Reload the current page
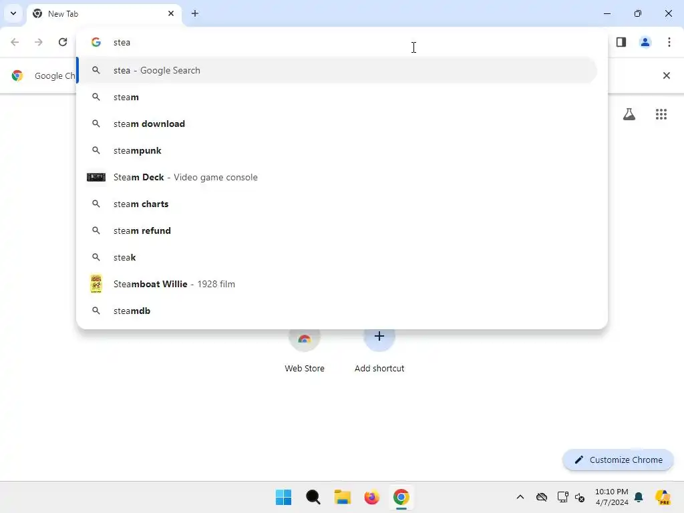This screenshot has height=513, width=684. click(63, 42)
